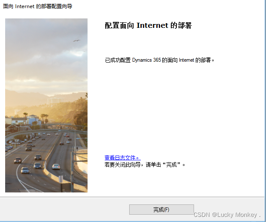Screen dimensions: 267x222
Task: Click the highway sunset wizard image
Action: pos(46,105)
